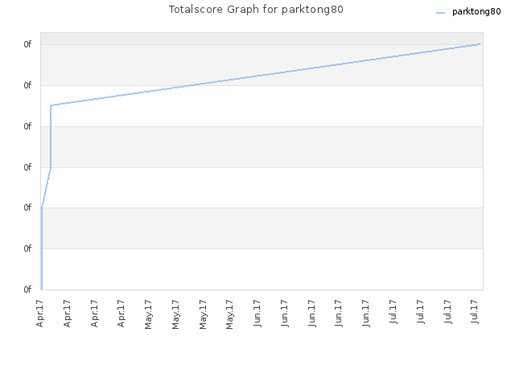515x386 pixels.
Task: Click the first 'Apr.17' x-axis label
Action: (40, 314)
